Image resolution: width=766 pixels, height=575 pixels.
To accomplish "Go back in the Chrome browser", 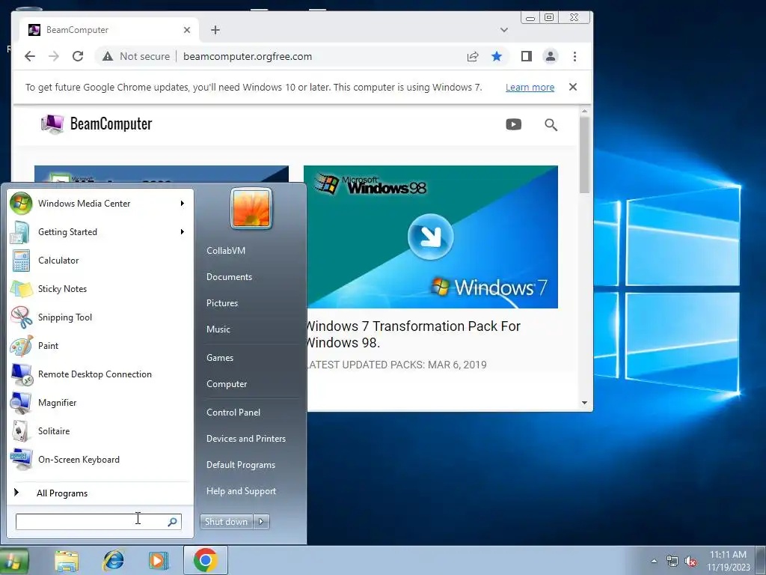I will 30,56.
